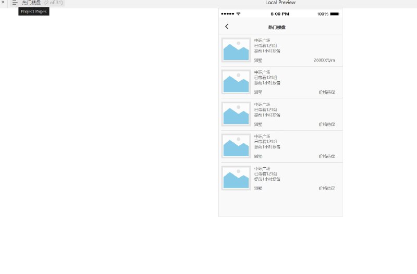Viewport: 417px width, 274px height.
Task: Click the thumbnail of the 26000元 listing
Action: [x=236, y=50]
